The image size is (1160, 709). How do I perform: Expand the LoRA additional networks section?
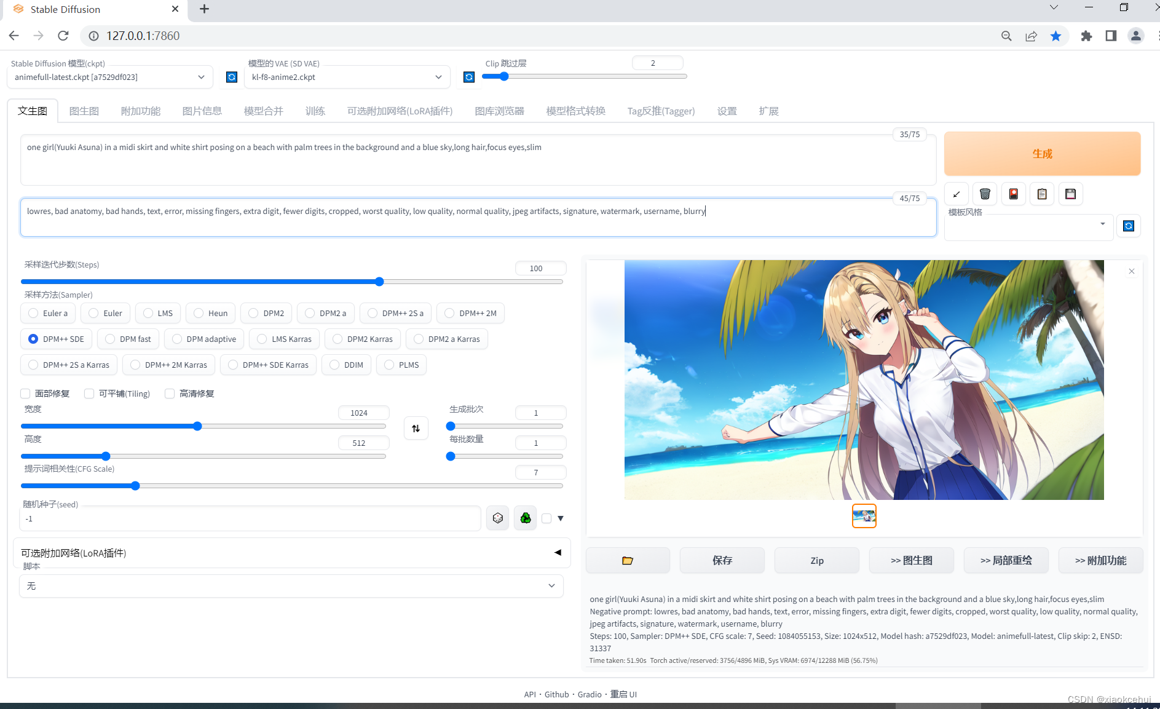click(291, 553)
